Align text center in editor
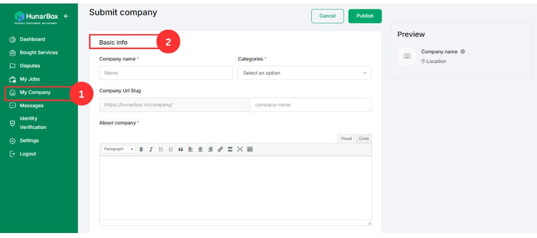 coord(200,149)
